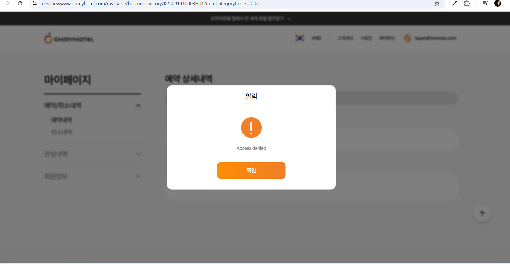Click the OHMYHOTEL logo
The image size is (510, 264).
tap(69, 38)
